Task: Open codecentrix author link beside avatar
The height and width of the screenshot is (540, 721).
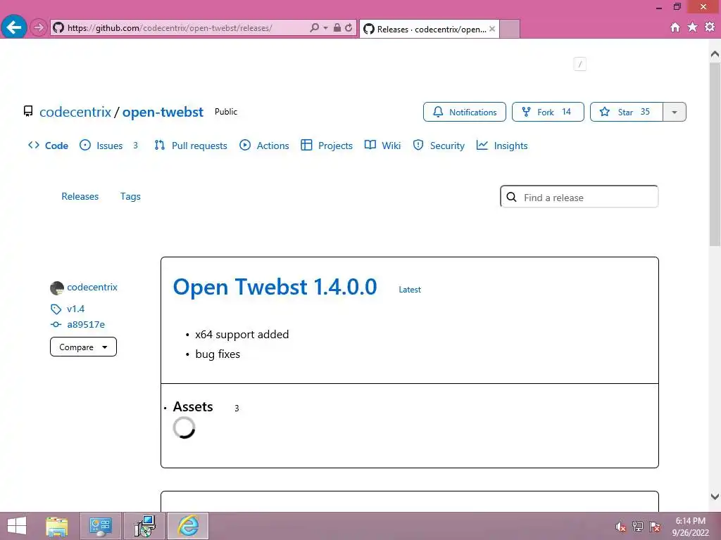Action: 92,288
